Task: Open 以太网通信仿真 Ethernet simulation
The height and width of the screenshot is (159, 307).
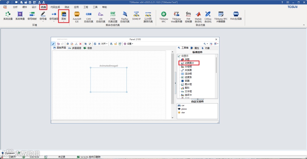Action: click(x=148, y=17)
